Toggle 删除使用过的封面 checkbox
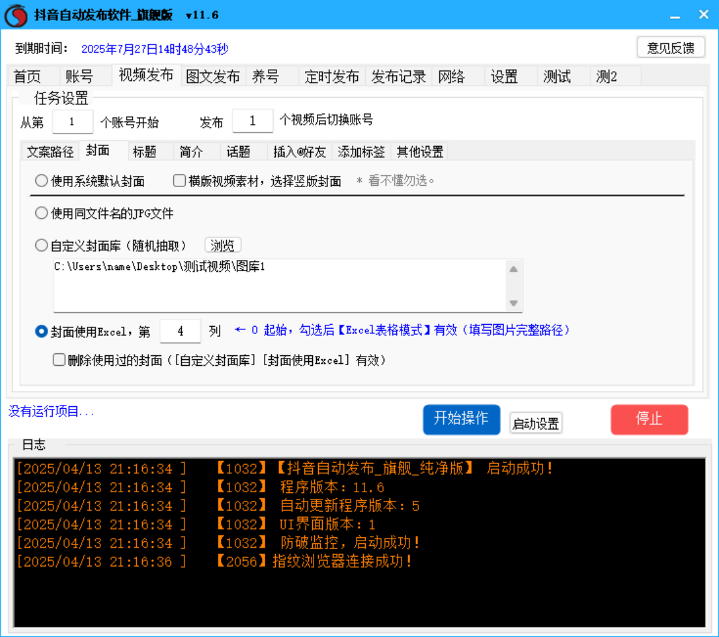 tap(219, 360)
